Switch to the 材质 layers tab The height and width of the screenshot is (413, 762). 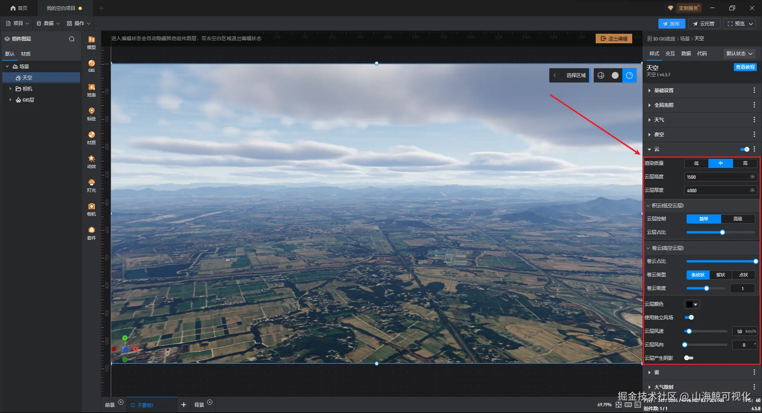(26, 54)
